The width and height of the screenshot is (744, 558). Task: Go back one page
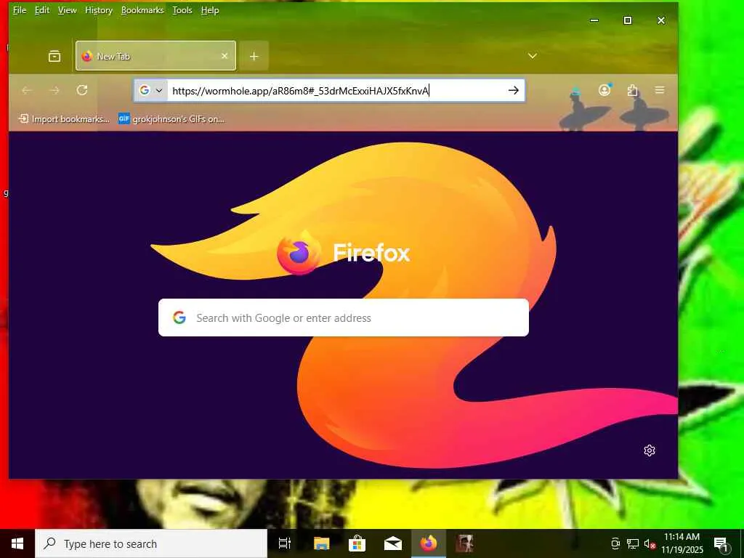pos(27,90)
